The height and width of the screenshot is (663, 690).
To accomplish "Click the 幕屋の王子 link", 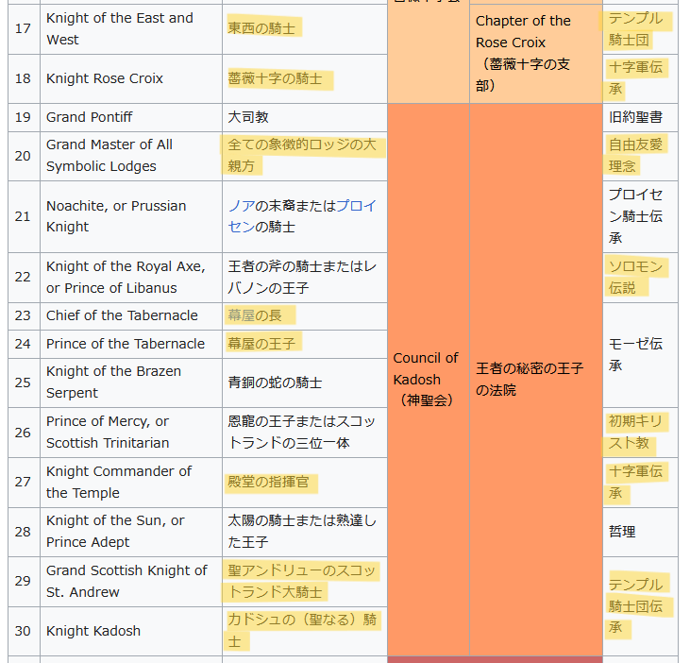I will click(x=261, y=344).
